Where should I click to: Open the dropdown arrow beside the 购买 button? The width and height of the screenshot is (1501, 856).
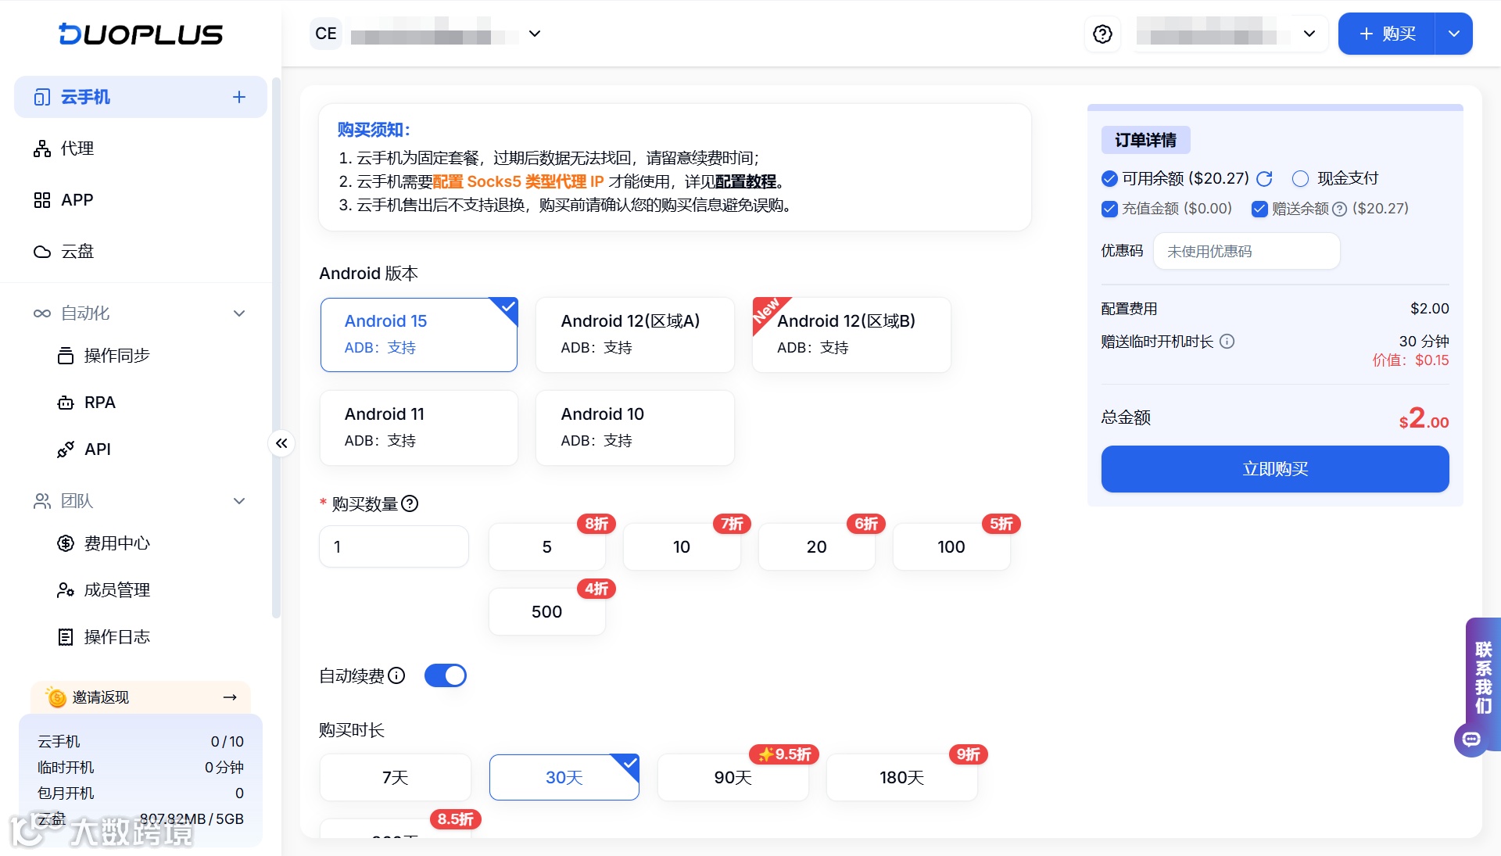click(1453, 34)
